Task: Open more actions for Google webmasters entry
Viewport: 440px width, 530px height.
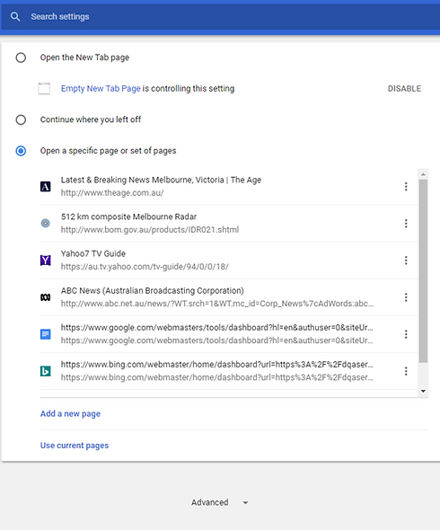Action: pyautogui.click(x=406, y=334)
